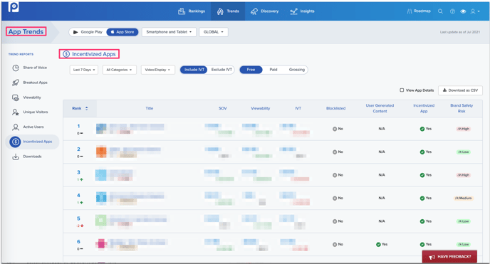Open the help question mark icon
The width and height of the screenshot is (490, 264).
coord(452,11)
